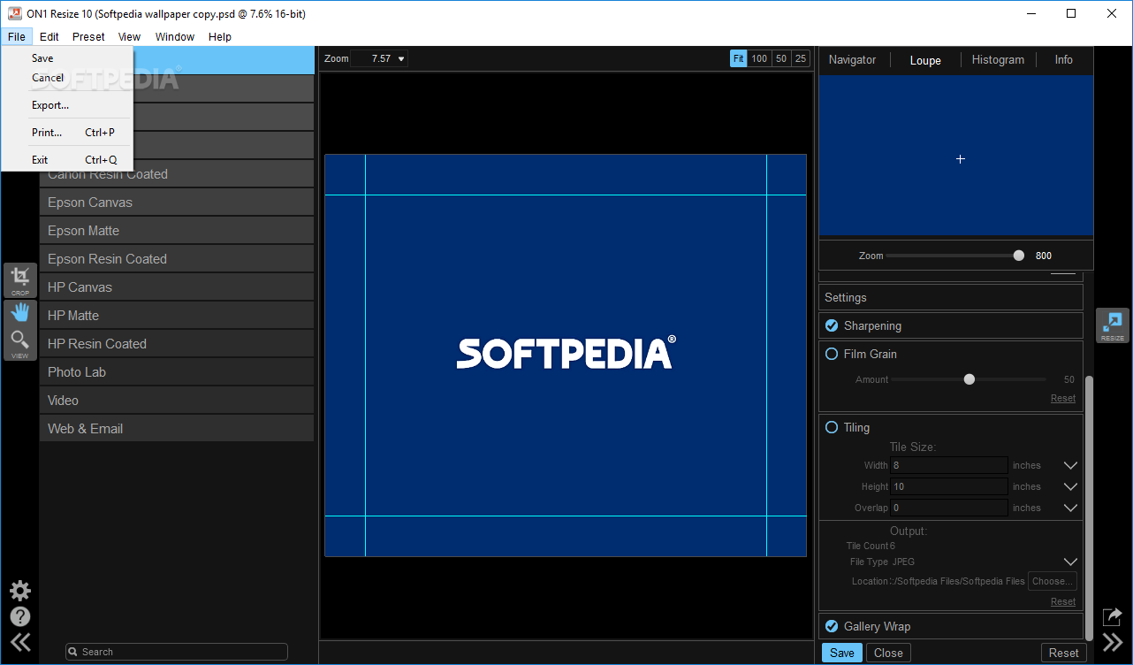Adjust the Film Grain Amount slider

[970, 379]
